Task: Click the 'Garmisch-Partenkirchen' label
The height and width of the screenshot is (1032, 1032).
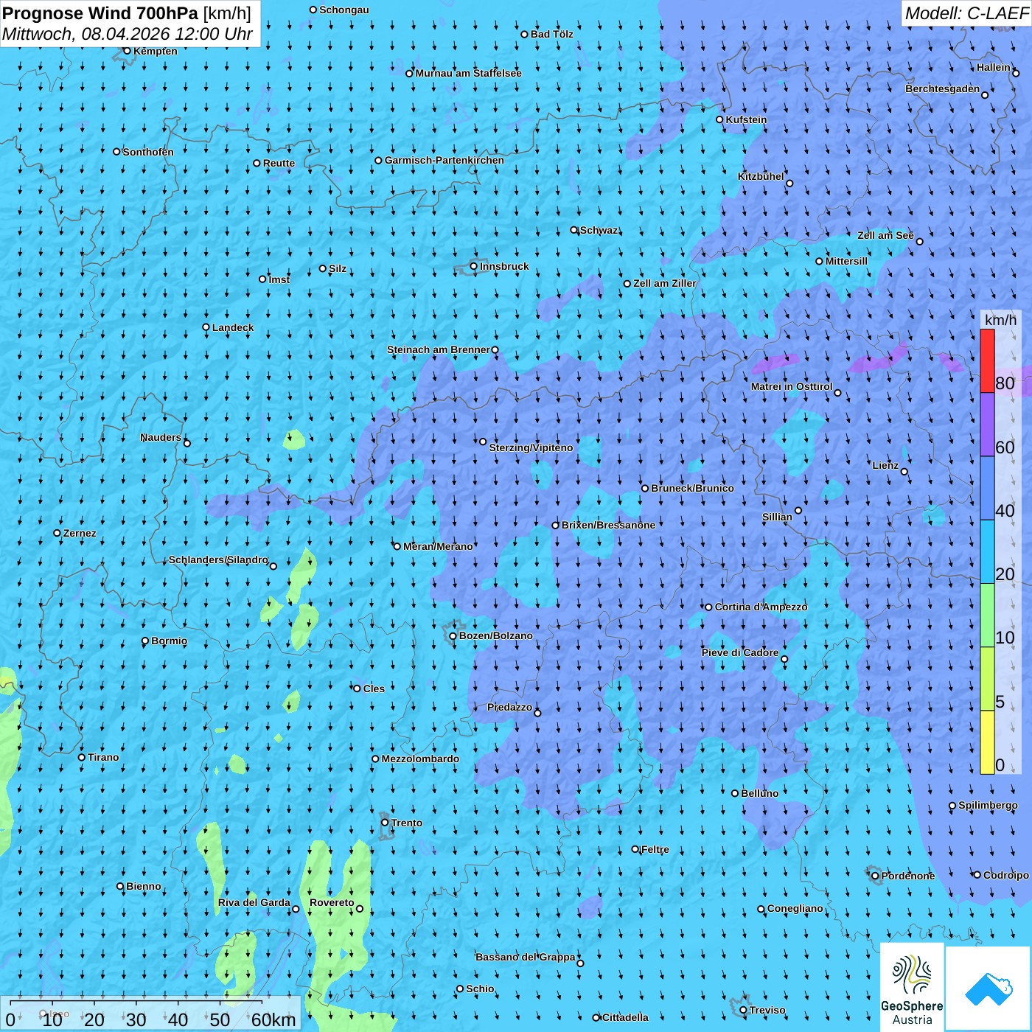Action: (444, 160)
